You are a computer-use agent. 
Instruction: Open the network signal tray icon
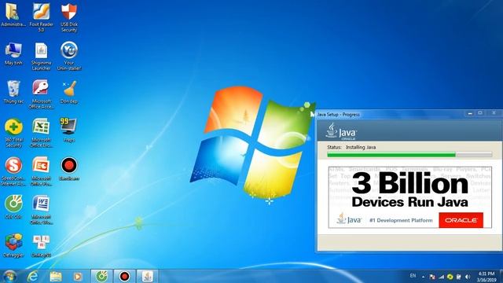(x=442, y=277)
